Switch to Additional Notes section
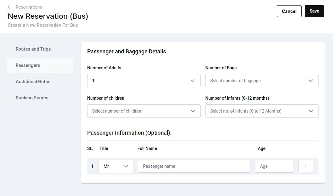The image size is (333, 196). [33, 82]
